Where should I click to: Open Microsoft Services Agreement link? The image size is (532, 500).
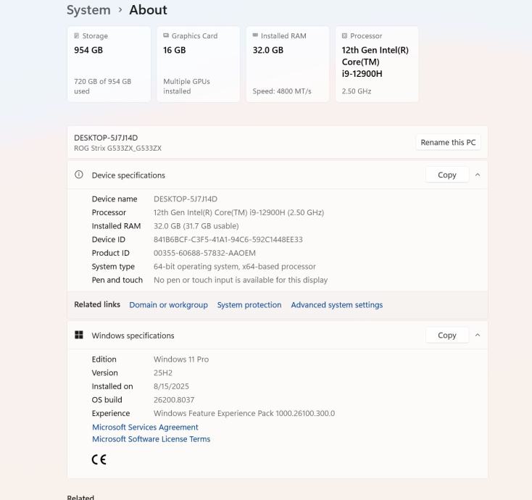[x=145, y=428]
